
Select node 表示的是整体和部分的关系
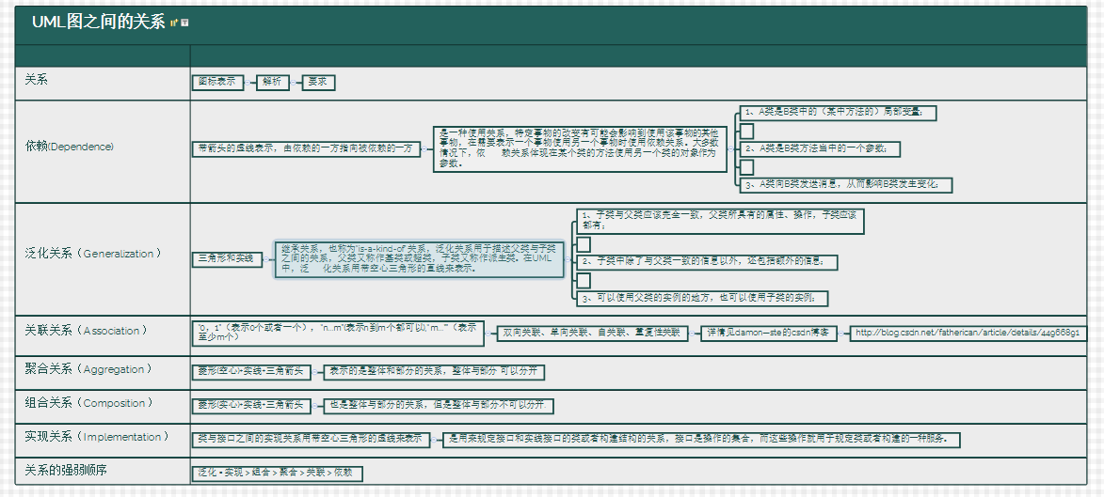coord(434,372)
